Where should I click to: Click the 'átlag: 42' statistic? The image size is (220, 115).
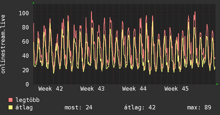(140, 108)
